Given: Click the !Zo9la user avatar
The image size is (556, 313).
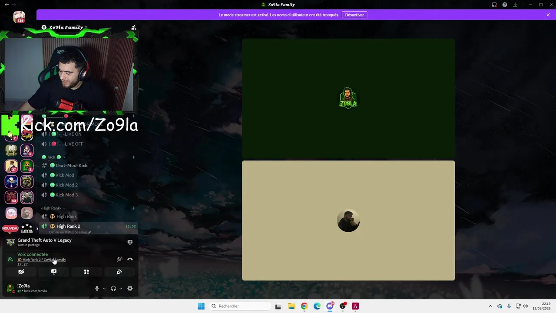Looking at the screenshot, I should click(x=10, y=288).
